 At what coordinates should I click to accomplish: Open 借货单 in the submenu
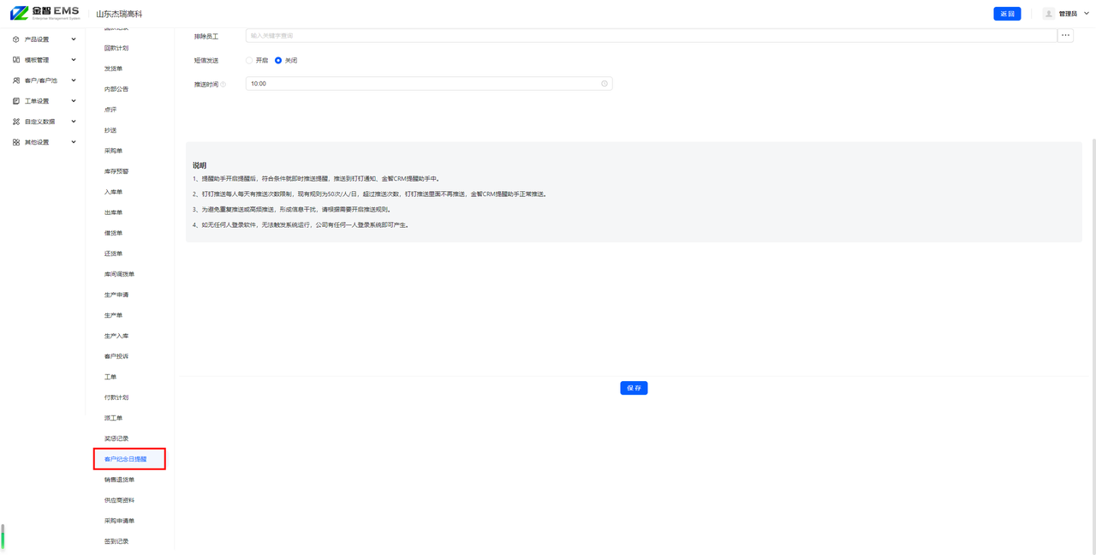114,233
